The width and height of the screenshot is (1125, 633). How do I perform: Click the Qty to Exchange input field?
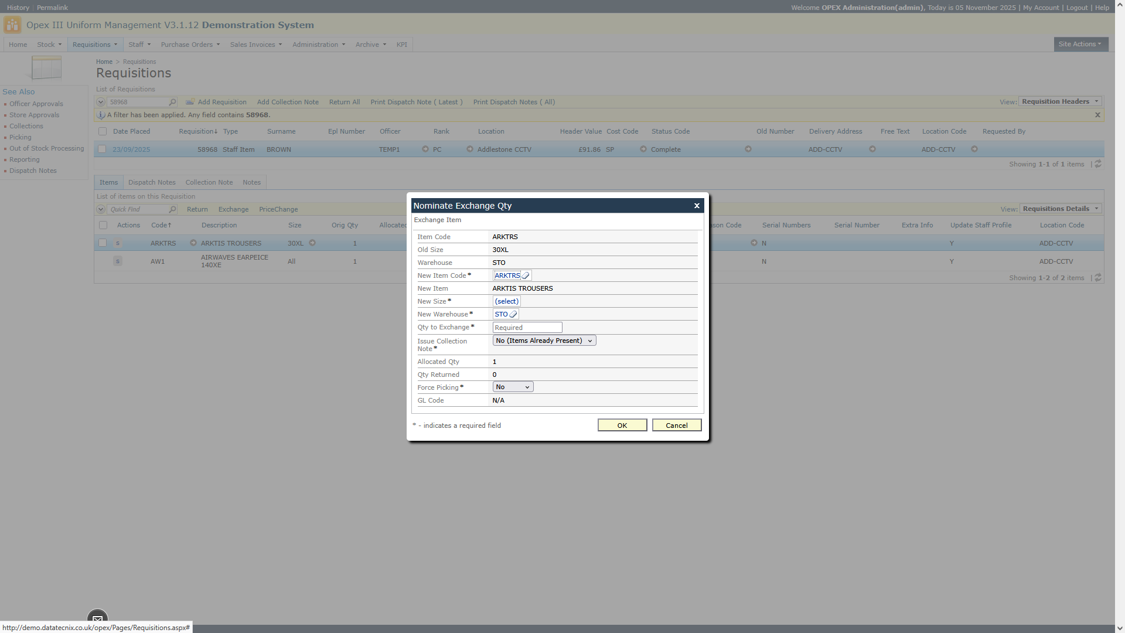(527, 328)
